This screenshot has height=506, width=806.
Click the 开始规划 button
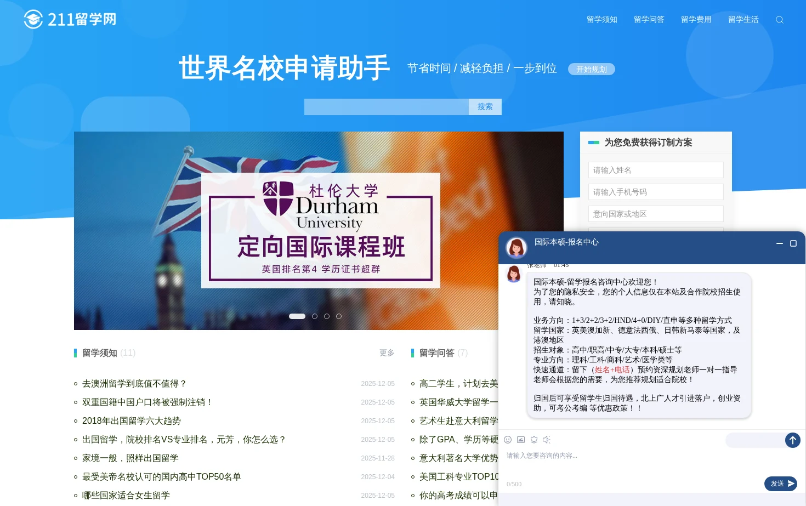click(592, 69)
